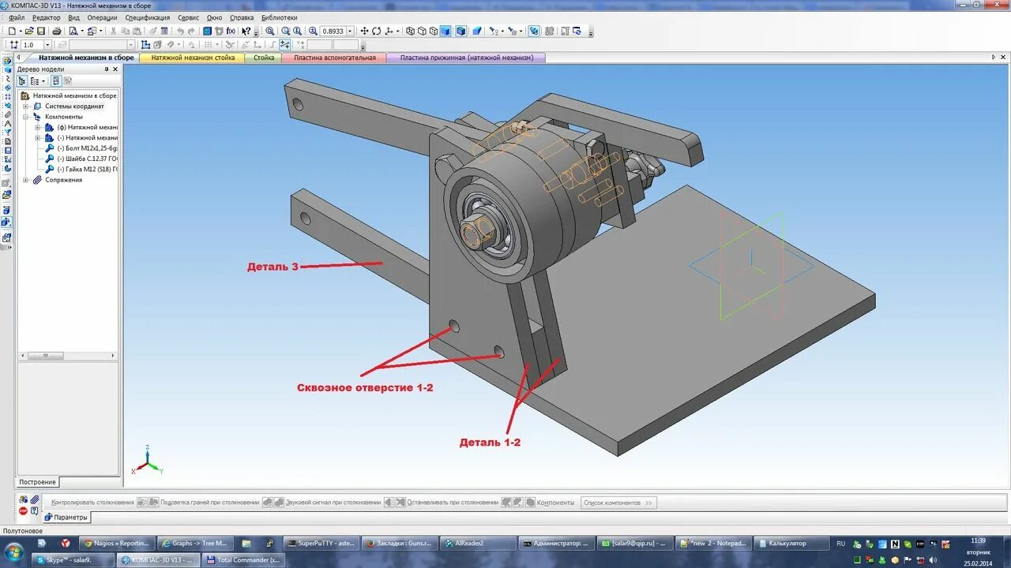1011x568 pixels.
Task: Click the Windows Start button
Action: (15, 551)
